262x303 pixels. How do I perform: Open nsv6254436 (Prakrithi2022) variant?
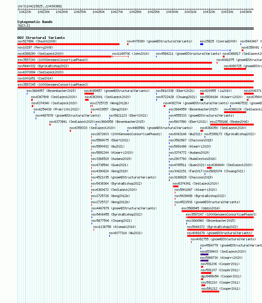[57, 109]
